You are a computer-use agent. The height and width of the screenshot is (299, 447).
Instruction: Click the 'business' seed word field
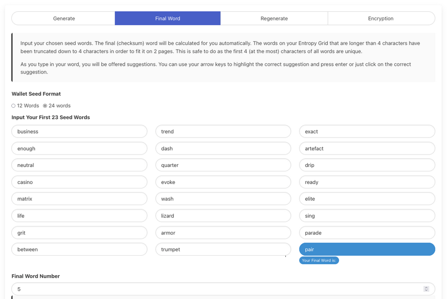click(79, 131)
